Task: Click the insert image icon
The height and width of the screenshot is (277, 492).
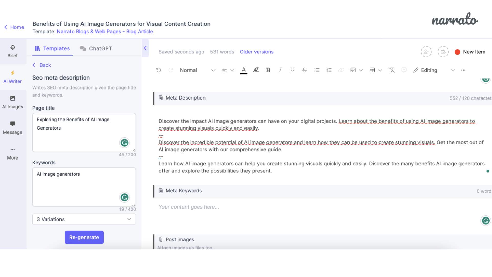Action: point(353,70)
